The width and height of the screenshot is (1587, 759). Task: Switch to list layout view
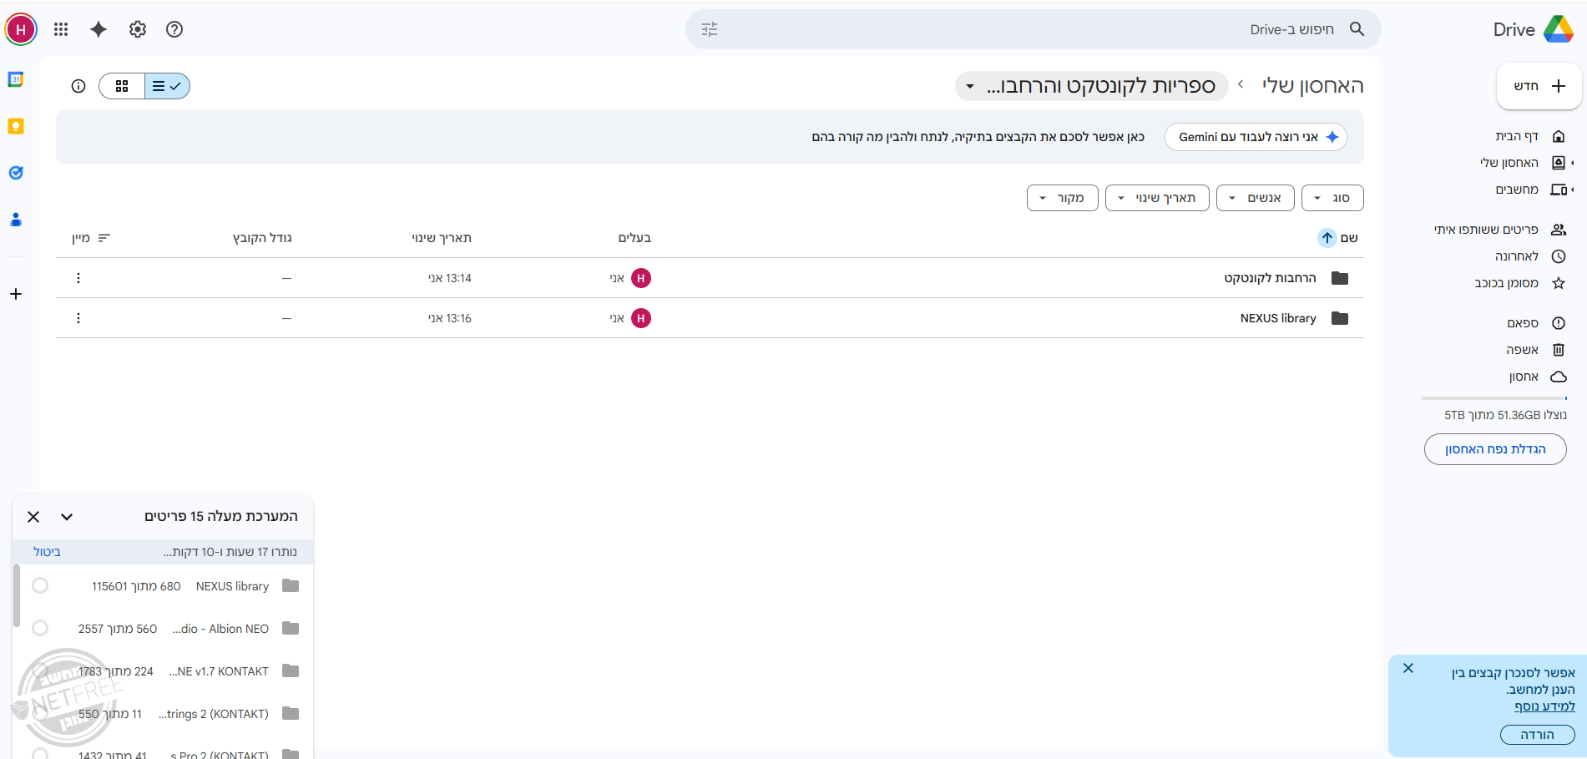pyautogui.click(x=167, y=86)
